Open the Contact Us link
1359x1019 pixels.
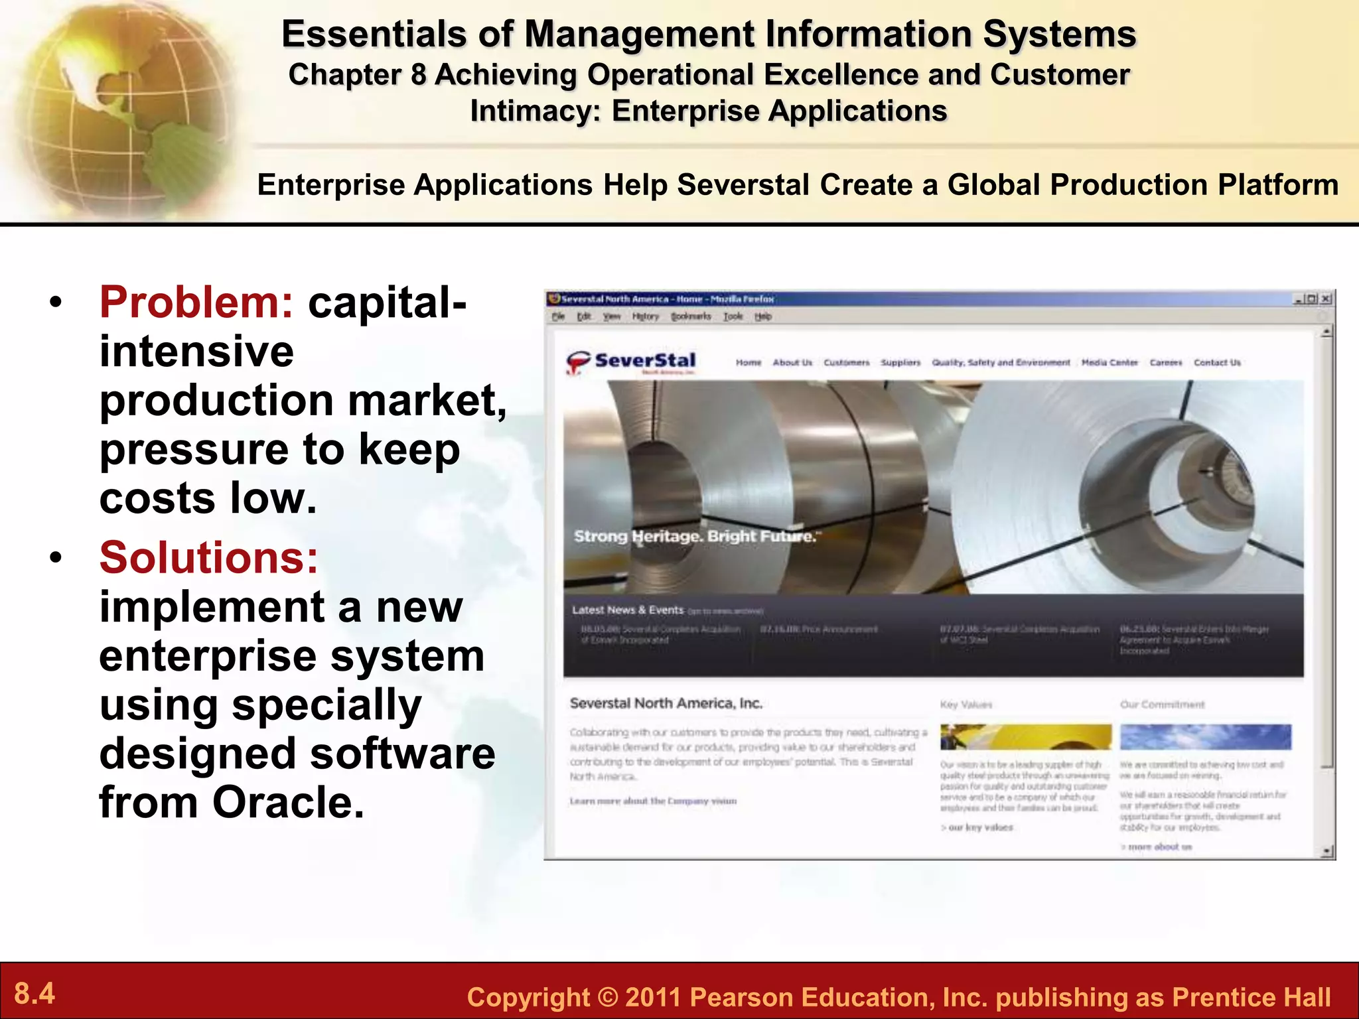click(1217, 362)
